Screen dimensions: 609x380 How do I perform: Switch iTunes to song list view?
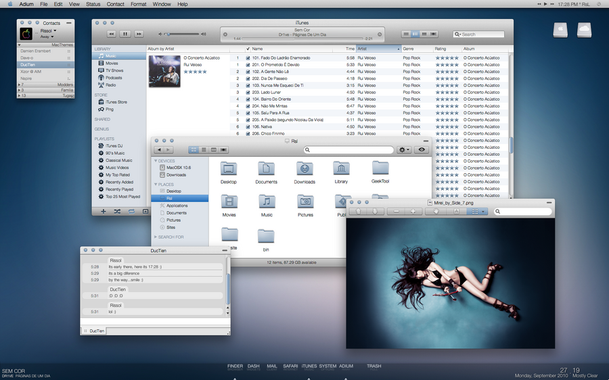pos(406,34)
